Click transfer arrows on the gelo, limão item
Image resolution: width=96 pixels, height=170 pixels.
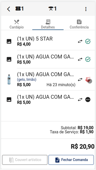(80, 80)
